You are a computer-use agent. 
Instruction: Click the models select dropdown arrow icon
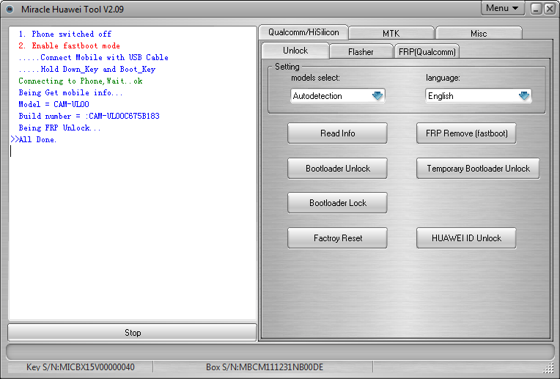pyautogui.click(x=377, y=96)
